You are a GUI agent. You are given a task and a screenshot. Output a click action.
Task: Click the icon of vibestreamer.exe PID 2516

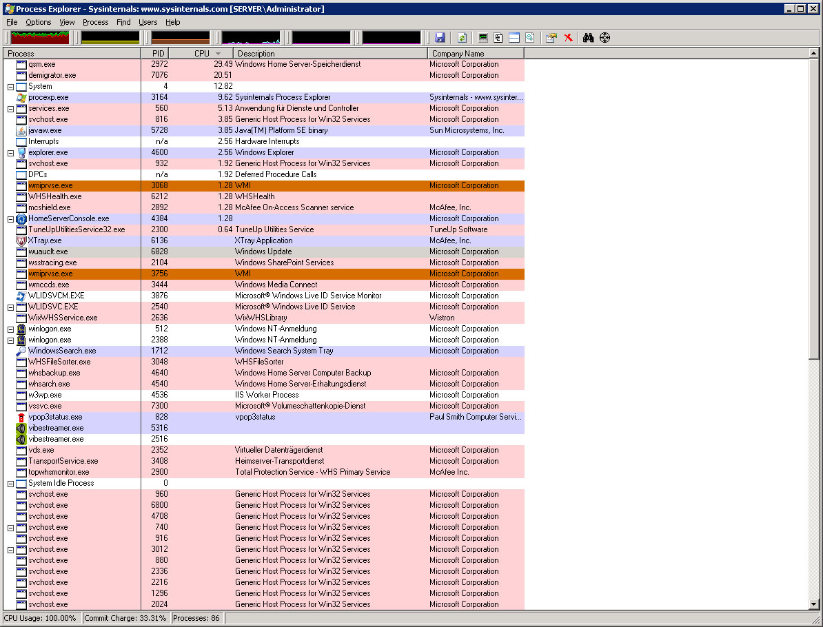(21, 439)
